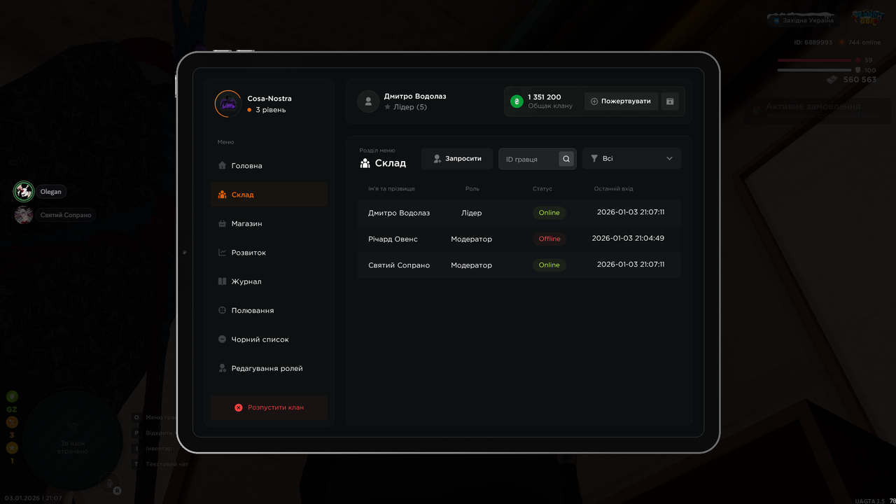Viewport: 896px width, 504px height.
Task: Click the 744 online counter in the HUD
Action: click(864, 43)
